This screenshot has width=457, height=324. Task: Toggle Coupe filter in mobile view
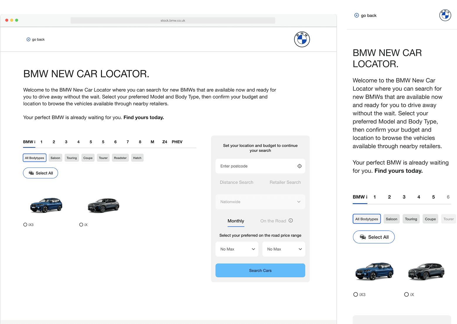pyautogui.click(x=430, y=219)
